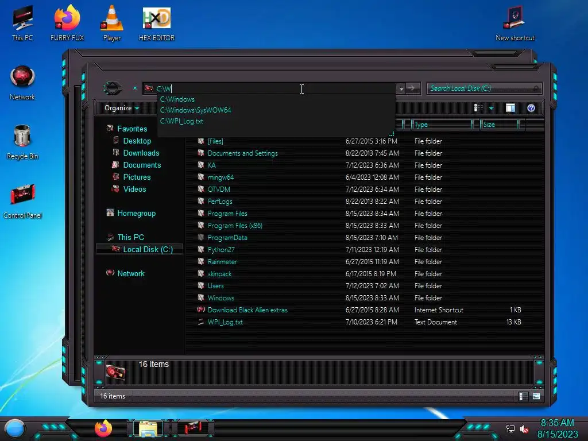Open the view options dropdown arrow
588x441 pixels.
492,109
